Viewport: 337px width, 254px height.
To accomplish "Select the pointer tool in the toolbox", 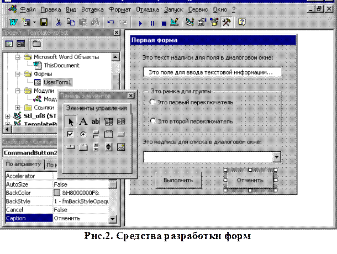I will point(71,121).
